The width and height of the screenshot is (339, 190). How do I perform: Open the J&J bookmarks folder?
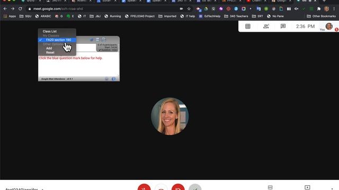(x=95, y=16)
